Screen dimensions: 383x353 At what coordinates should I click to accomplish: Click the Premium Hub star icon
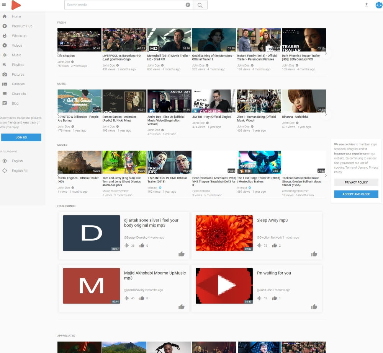coord(5,26)
